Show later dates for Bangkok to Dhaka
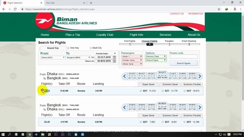 [x=200, y=107]
